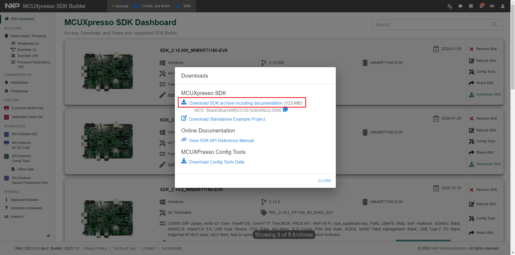This screenshot has height=255, width=515.
Task: Expand Select Board / Processor section
Action: tap(28, 36)
